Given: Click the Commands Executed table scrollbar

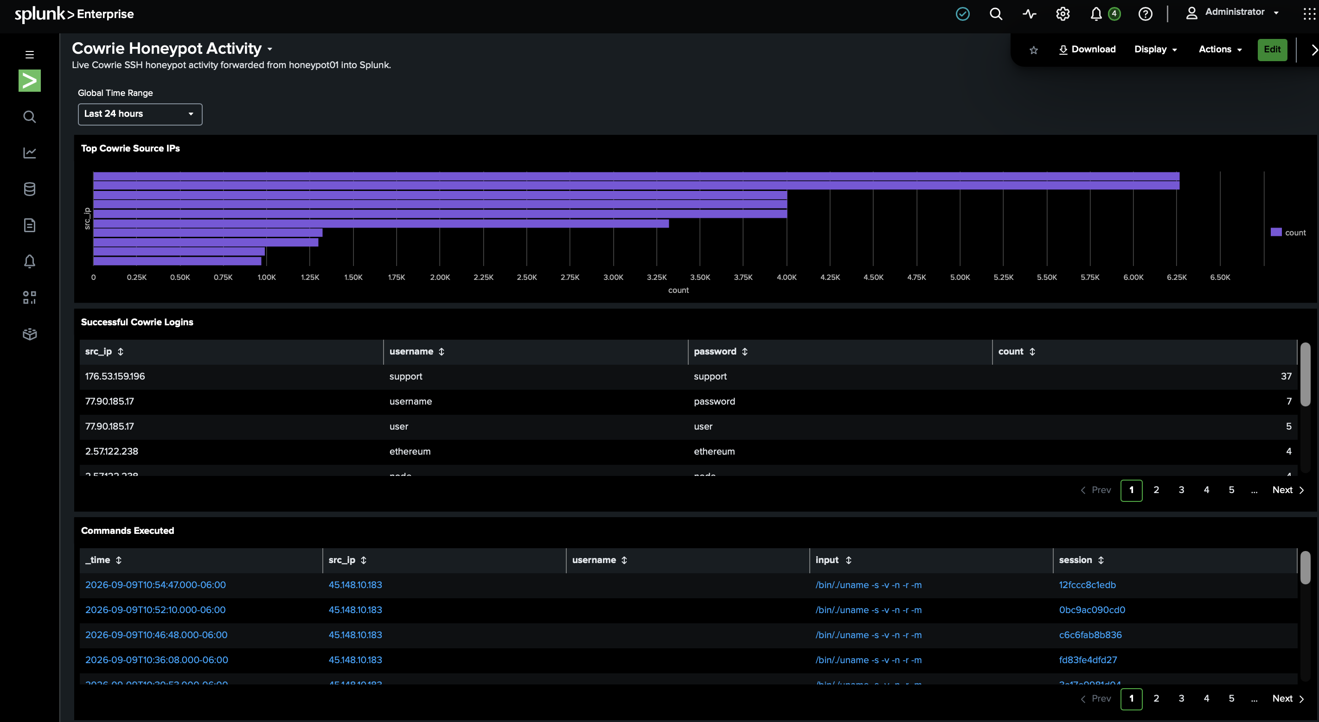Looking at the screenshot, I should 1305,568.
